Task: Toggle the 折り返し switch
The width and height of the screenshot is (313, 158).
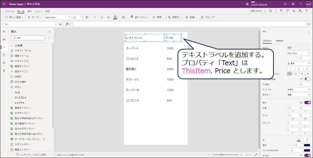Action: (307, 156)
